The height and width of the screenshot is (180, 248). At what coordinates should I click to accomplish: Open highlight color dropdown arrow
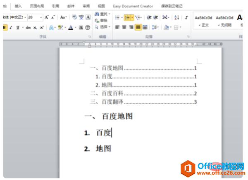pyautogui.click(x=65, y=28)
